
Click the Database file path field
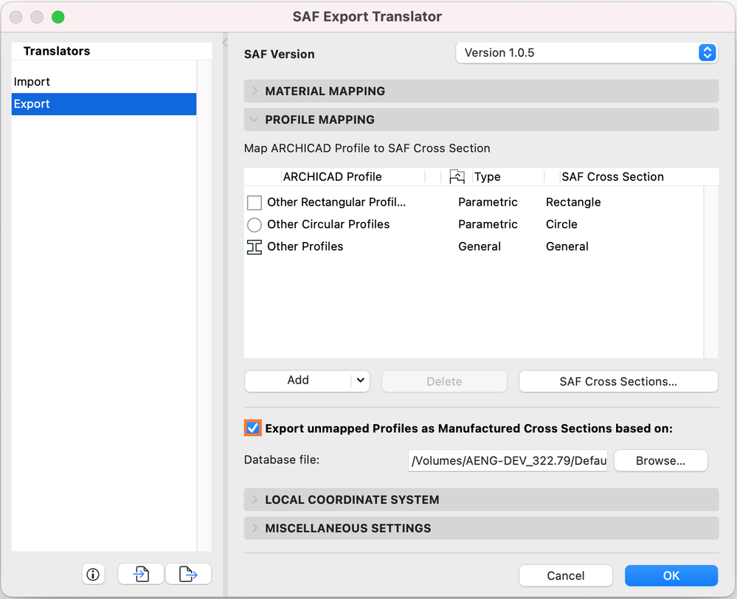(x=508, y=461)
